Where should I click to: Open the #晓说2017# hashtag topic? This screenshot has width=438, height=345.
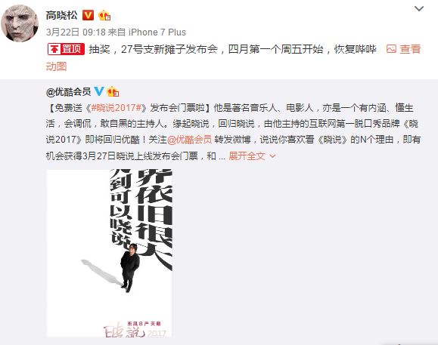pyautogui.click(x=116, y=108)
